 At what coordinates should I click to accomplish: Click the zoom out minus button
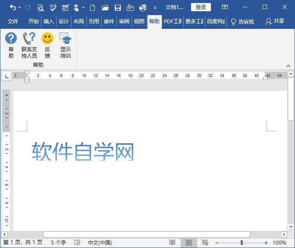click(x=217, y=243)
